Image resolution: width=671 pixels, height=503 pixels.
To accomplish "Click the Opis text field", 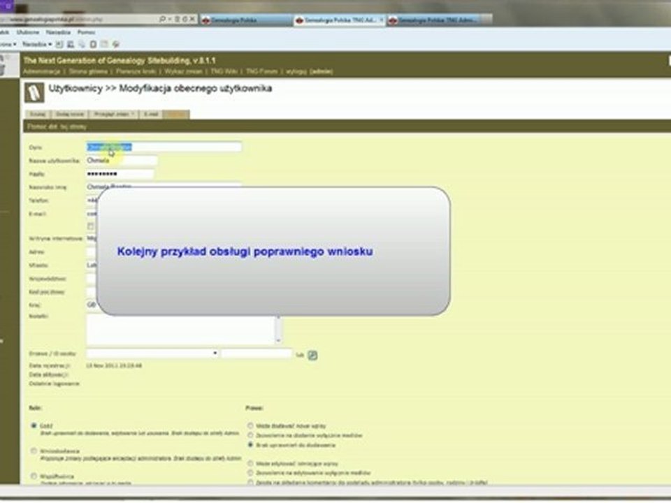I will click(x=164, y=147).
